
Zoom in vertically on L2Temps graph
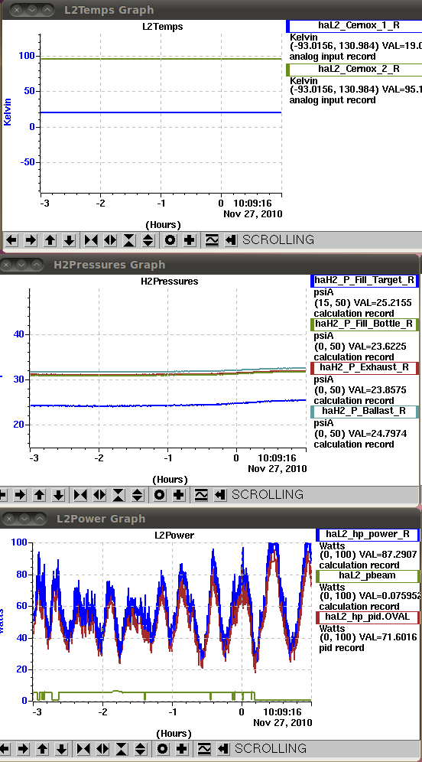[128, 240]
